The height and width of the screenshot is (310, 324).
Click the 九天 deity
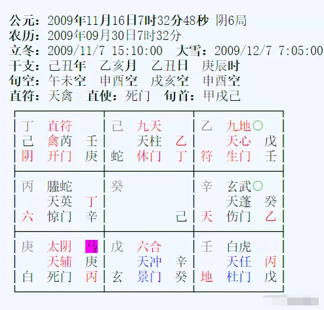pos(150,126)
